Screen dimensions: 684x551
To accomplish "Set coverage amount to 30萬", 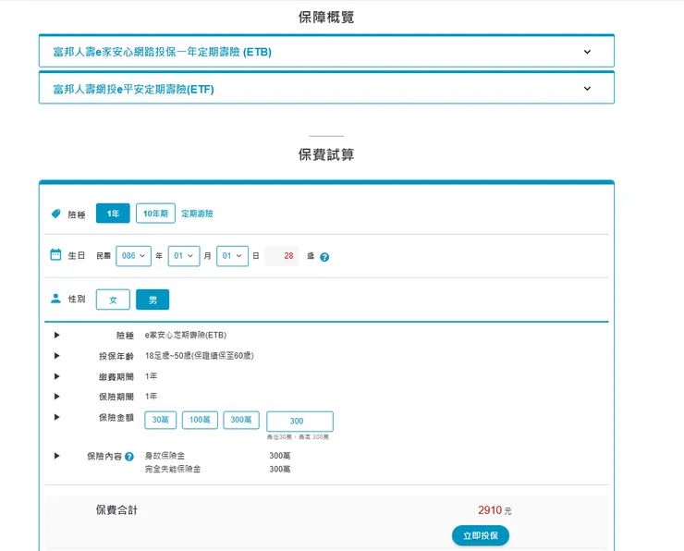I will (x=161, y=420).
